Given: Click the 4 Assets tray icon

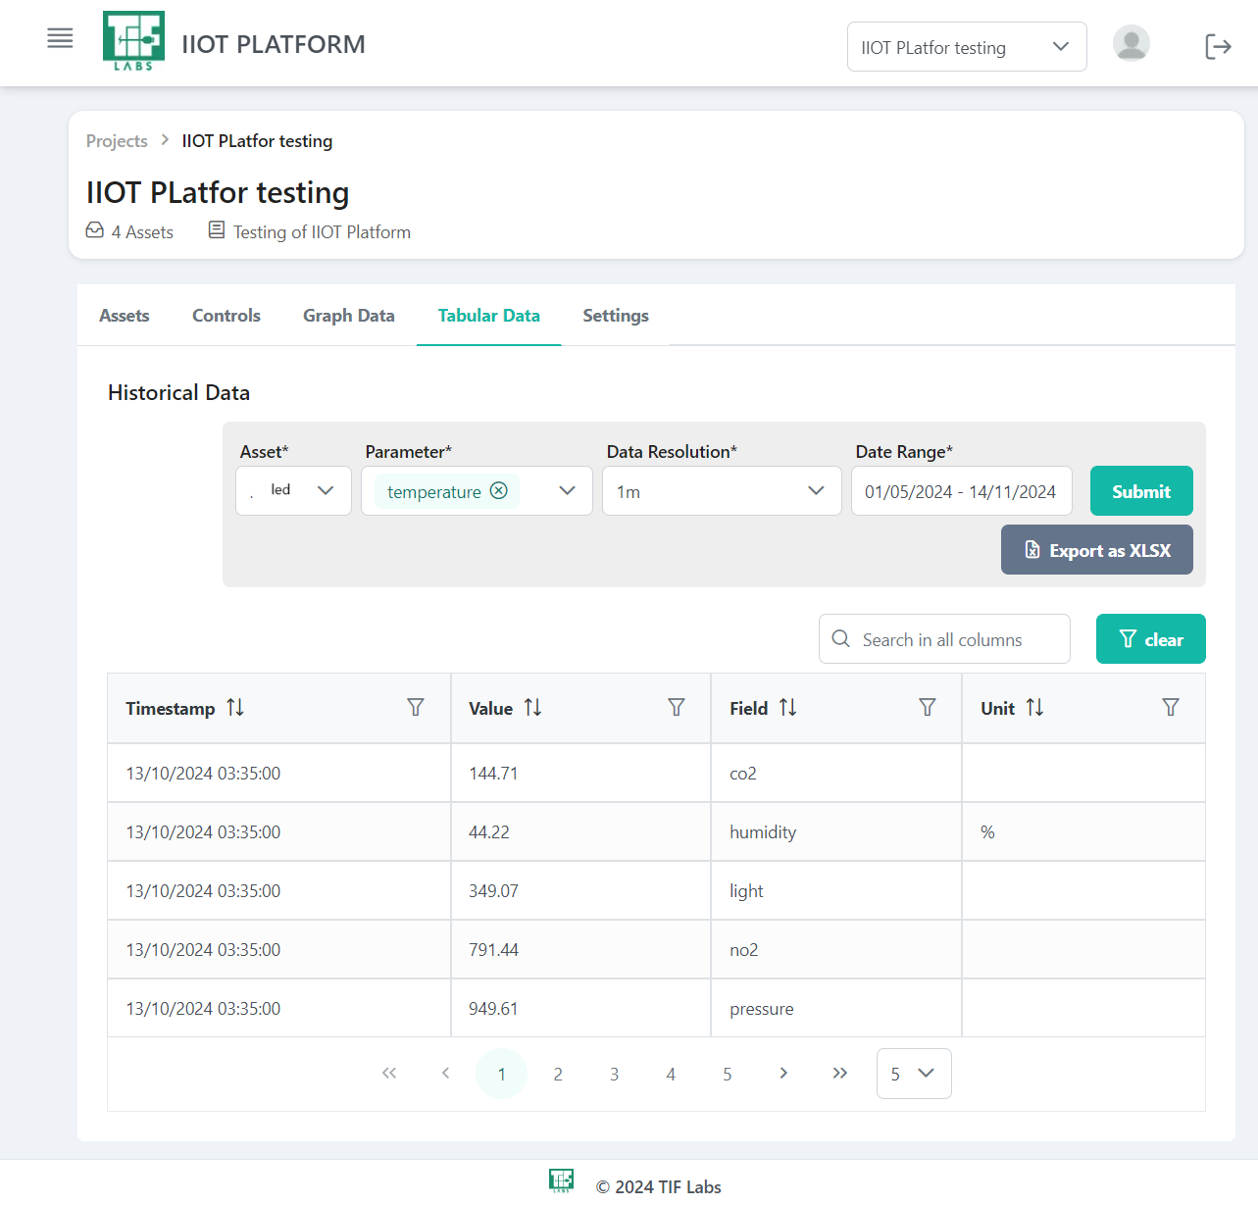Looking at the screenshot, I should tap(95, 230).
